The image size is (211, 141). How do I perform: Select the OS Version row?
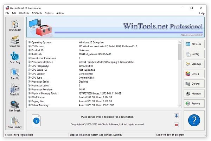(x=102, y=46)
